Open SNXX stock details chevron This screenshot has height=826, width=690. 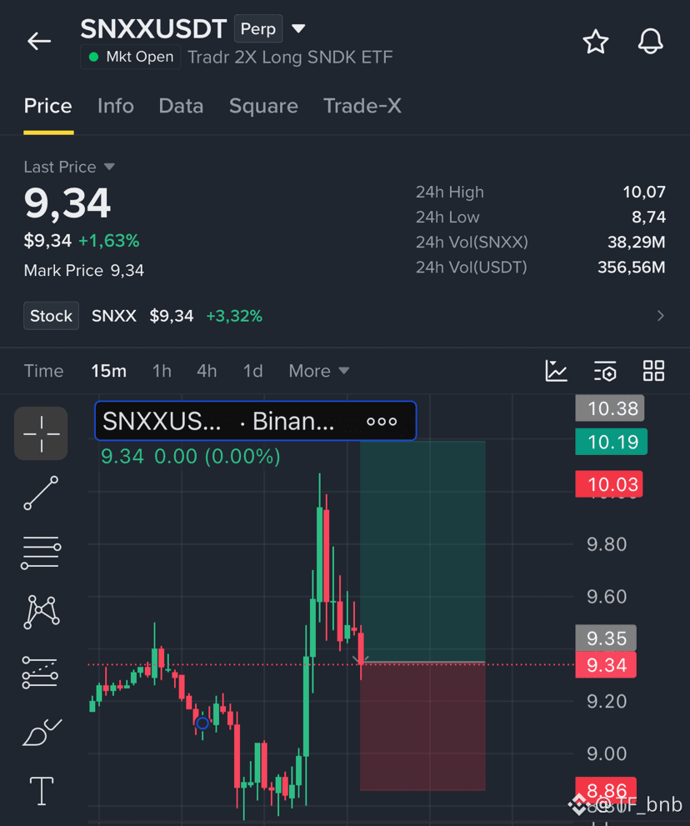pyautogui.click(x=661, y=316)
